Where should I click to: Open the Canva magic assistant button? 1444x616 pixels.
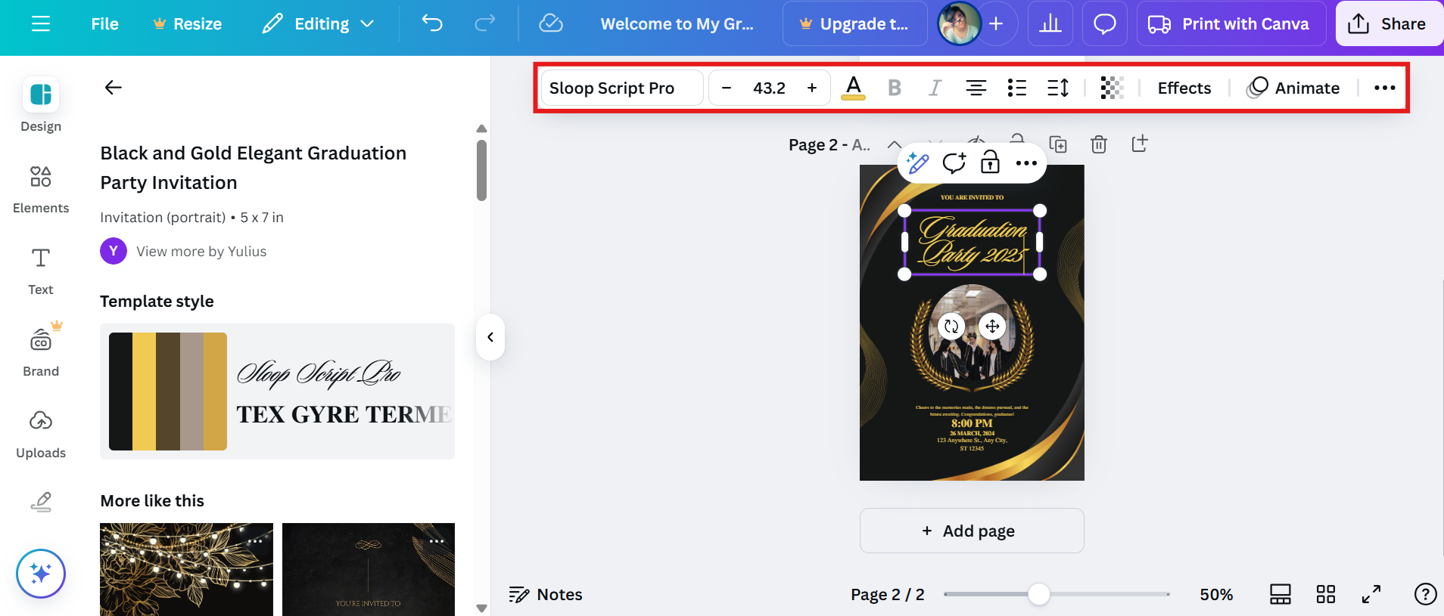click(41, 574)
